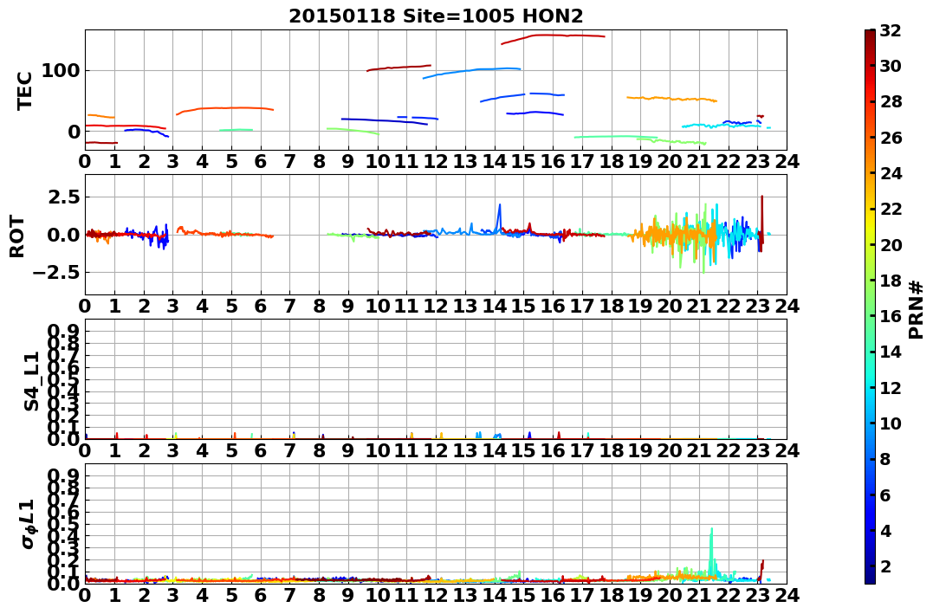Click hour 12 label under TEC panel
Viewport: 933px width, 614px height.
pyautogui.click(x=436, y=161)
